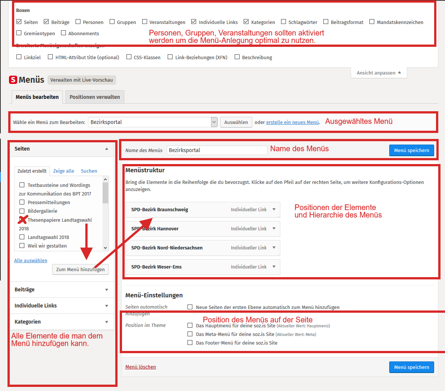Open SPD-Bezirk Nord-Niedersachsen item options arrow
The width and height of the screenshot is (445, 391).
274,248
